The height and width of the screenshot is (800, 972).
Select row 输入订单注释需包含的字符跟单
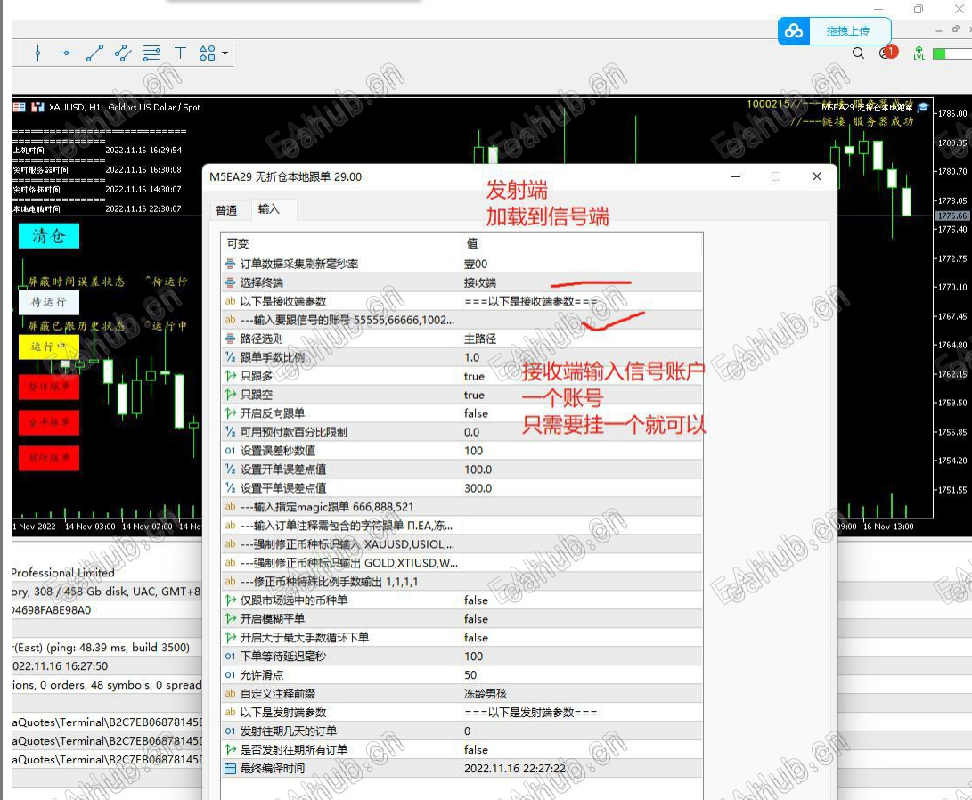pyautogui.click(x=461, y=526)
